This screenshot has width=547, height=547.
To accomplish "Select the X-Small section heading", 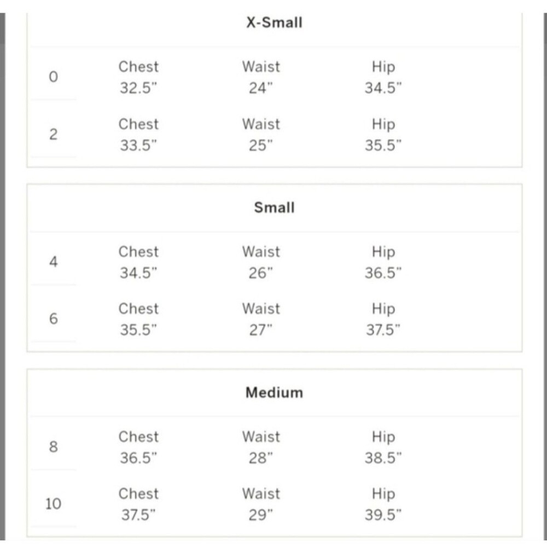I will pyautogui.click(x=274, y=22).
